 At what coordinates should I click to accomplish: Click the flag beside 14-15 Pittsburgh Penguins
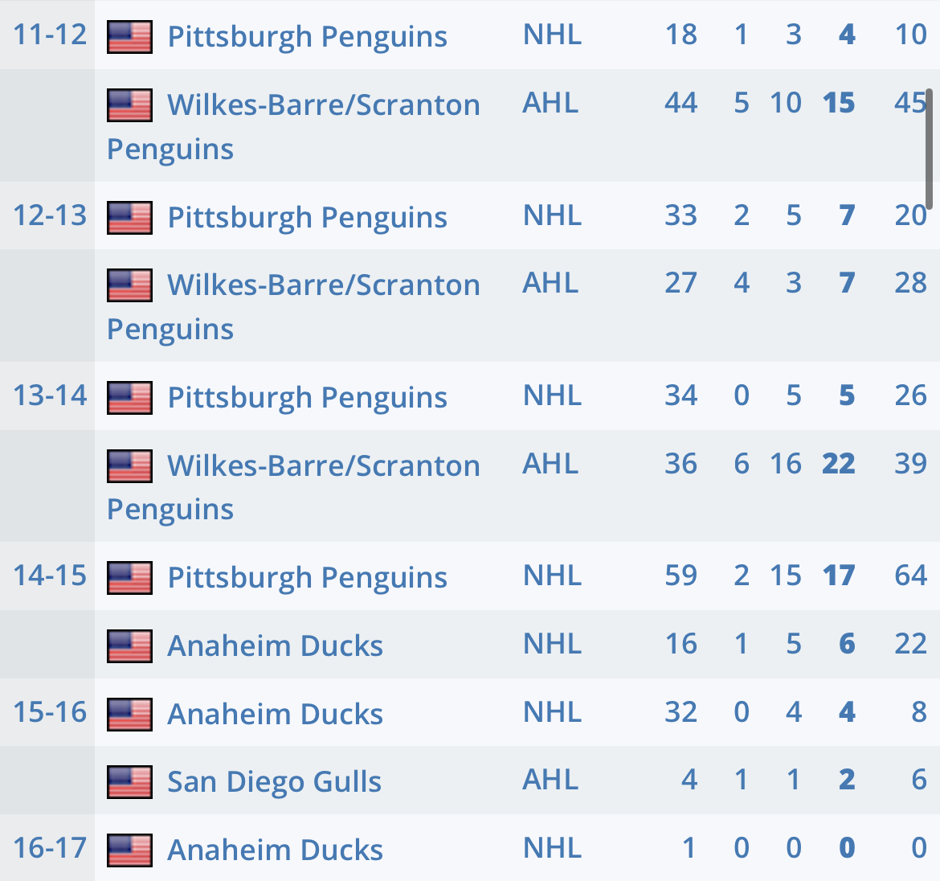[x=129, y=578]
